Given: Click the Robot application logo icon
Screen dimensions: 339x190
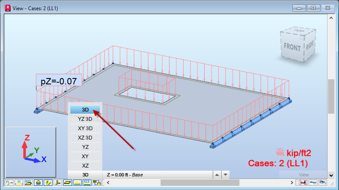Looking at the screenshot, I should [x=8, y=8].
